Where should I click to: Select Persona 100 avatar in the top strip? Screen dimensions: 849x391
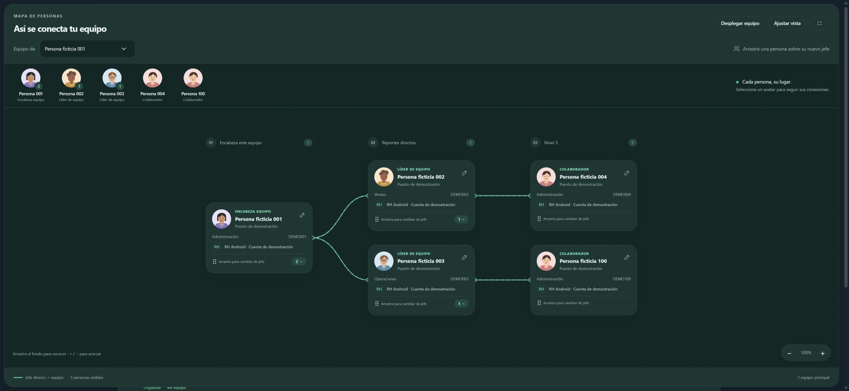pyautogui.click(x=193, y=78)
